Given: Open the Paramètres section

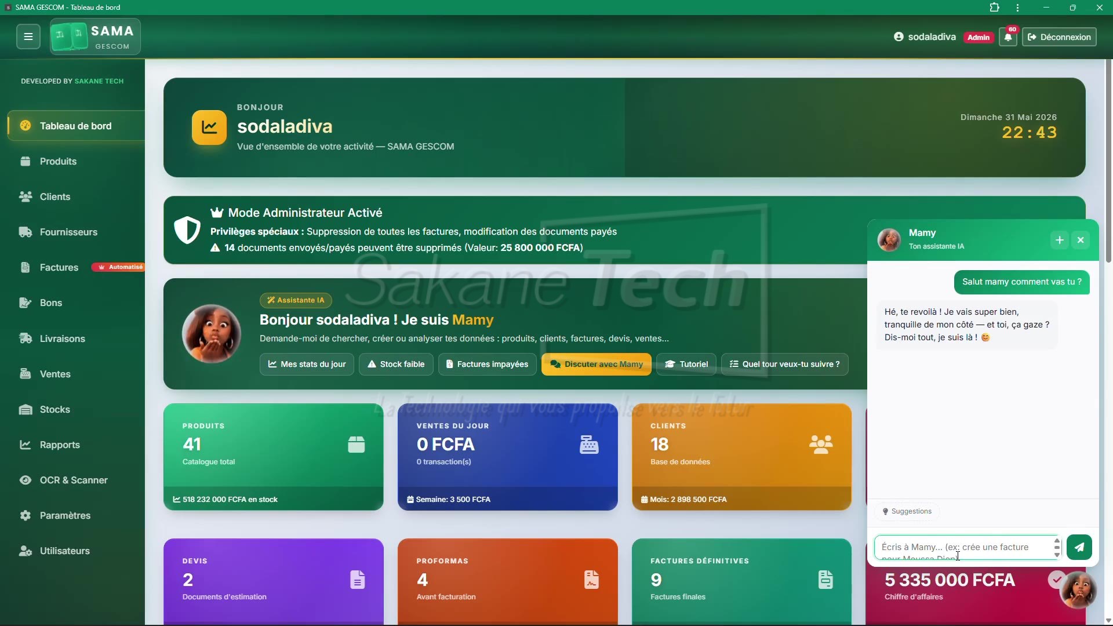Looking at the screenshot, I should pos(76,515).
